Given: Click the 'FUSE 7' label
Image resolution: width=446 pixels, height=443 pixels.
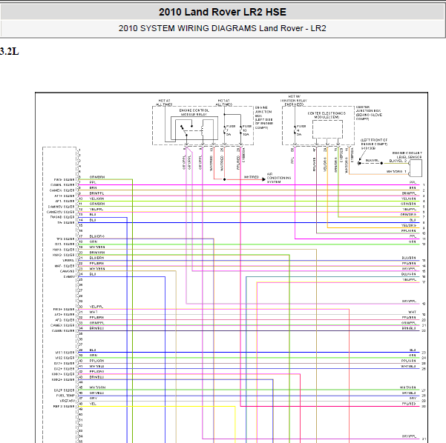Looking at the screenshot, I should tap(230, 130).
